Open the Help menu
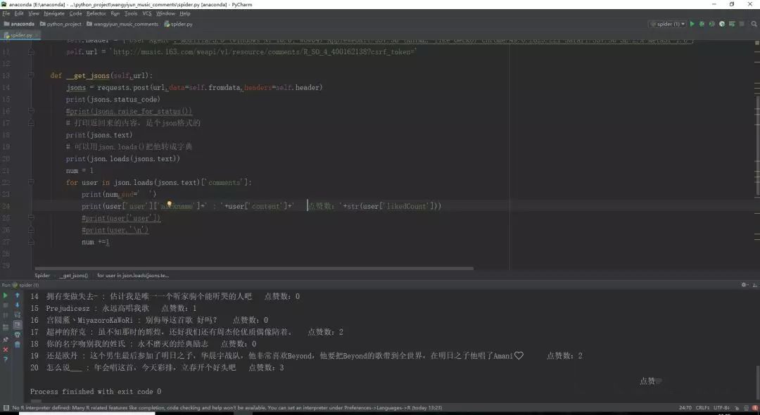The width and height of the screenshot is (760, 415). pyautogui.click(x=184, y=13)
